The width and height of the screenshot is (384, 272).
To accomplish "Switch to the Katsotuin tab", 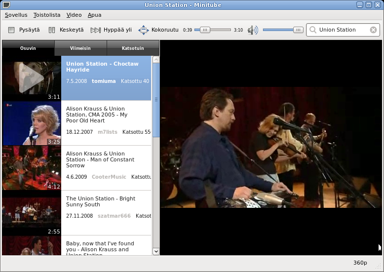I will pos(133,48).
